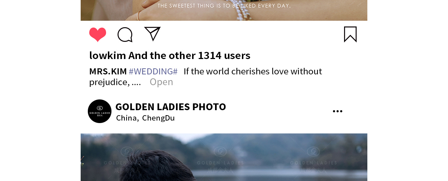
Task: Open the GOLDEN LADIES PHOTO account page
Action: (171, 107)
